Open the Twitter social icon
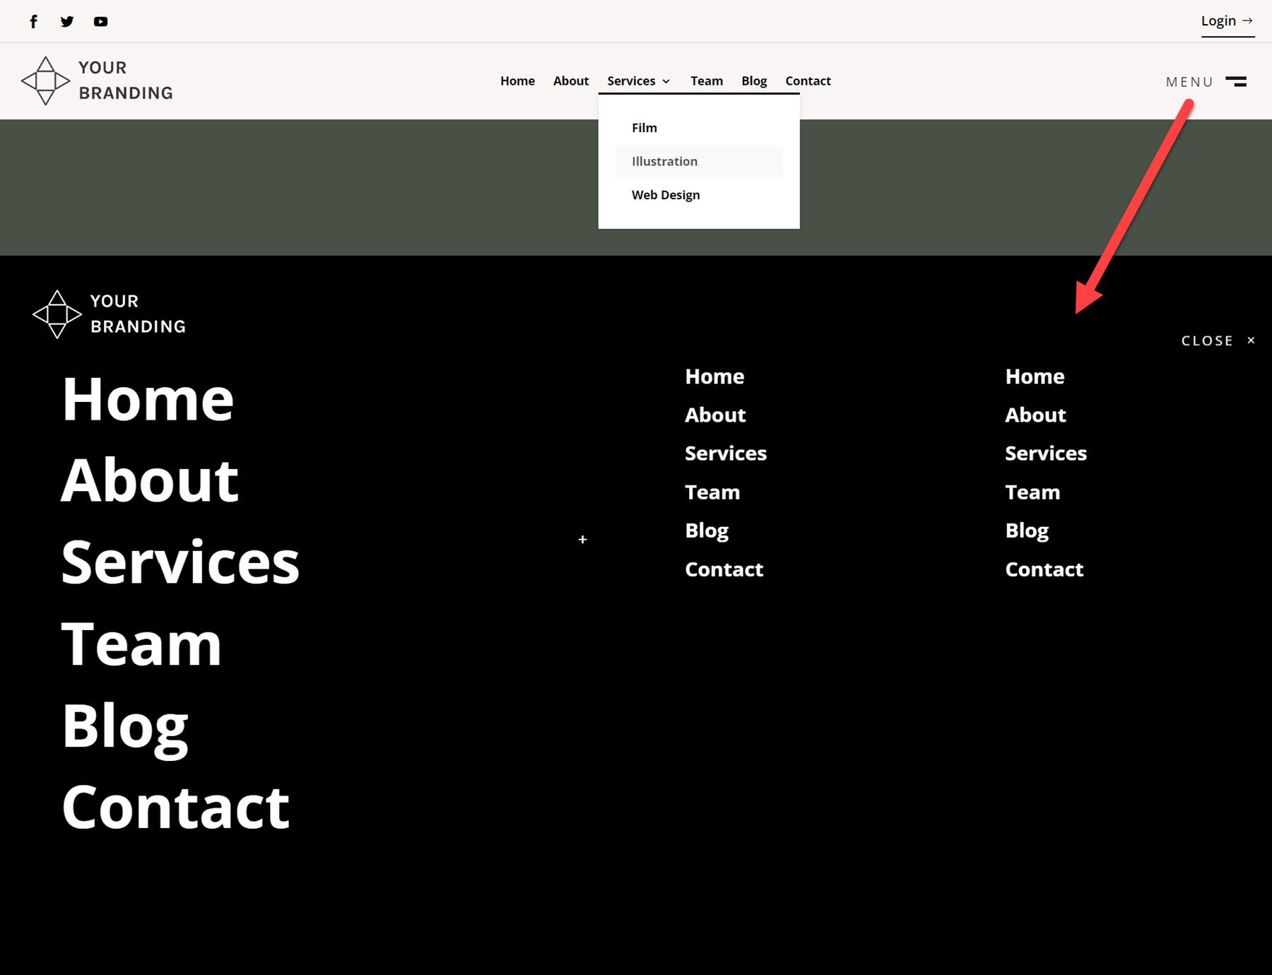Viewport: 1272px width, 975px height. [x=67, y=21]
